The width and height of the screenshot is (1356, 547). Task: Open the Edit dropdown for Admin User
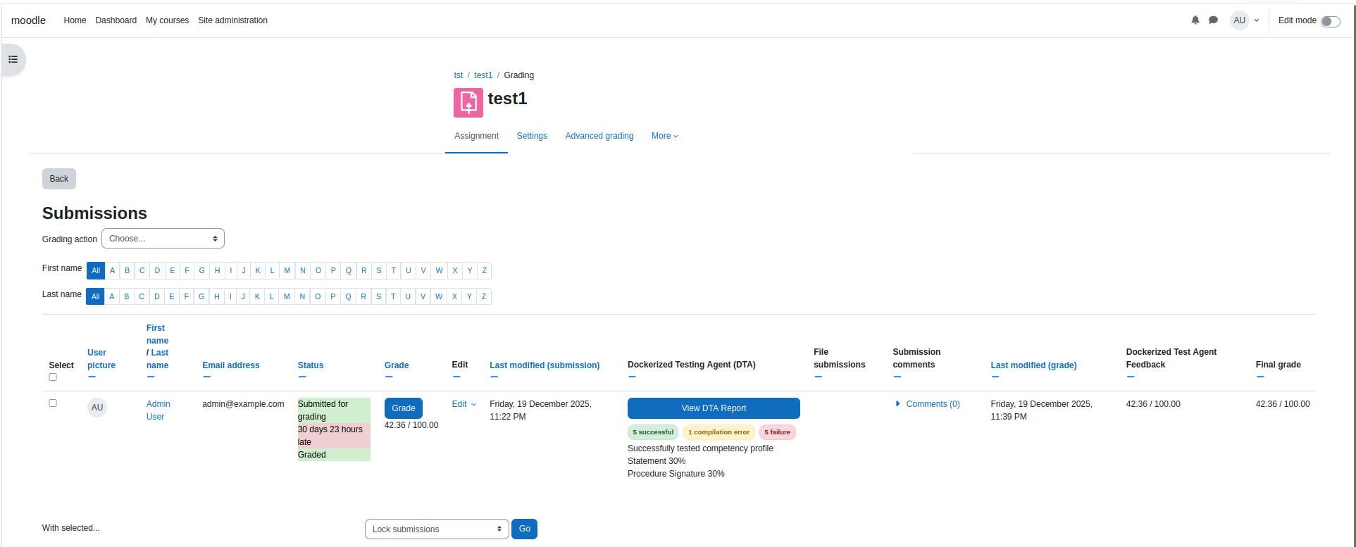[464, 404]
